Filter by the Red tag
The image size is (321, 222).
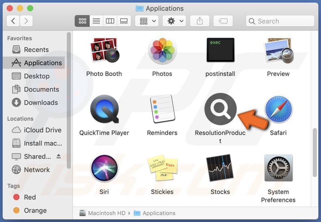point(34,197)
